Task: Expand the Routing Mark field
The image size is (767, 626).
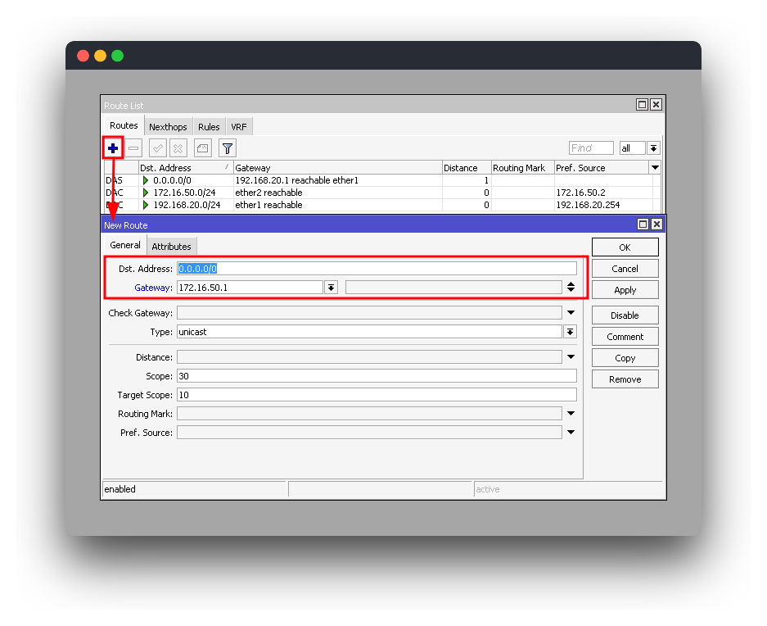Action: 571,414
